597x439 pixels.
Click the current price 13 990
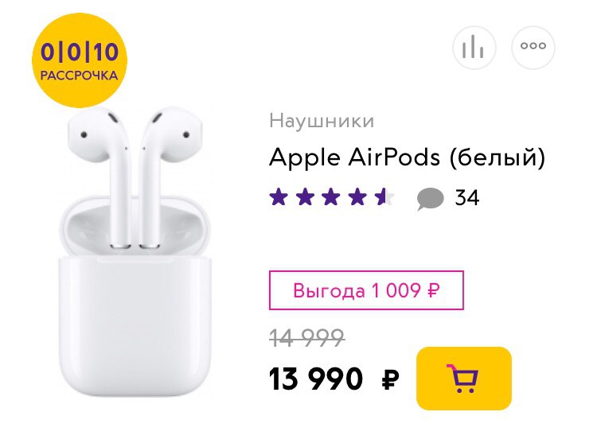click(x=316, y=379)
